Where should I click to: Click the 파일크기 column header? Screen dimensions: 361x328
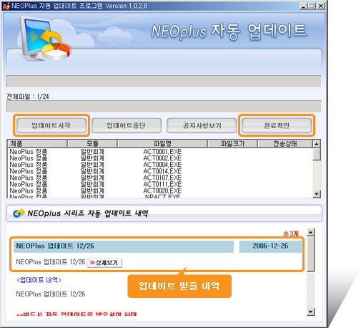pos(232,144)
